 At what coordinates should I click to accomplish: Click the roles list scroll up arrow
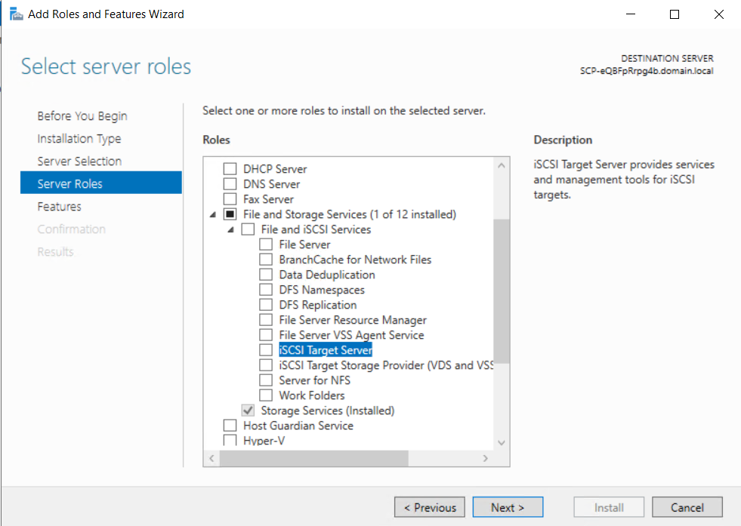(502, 166)
